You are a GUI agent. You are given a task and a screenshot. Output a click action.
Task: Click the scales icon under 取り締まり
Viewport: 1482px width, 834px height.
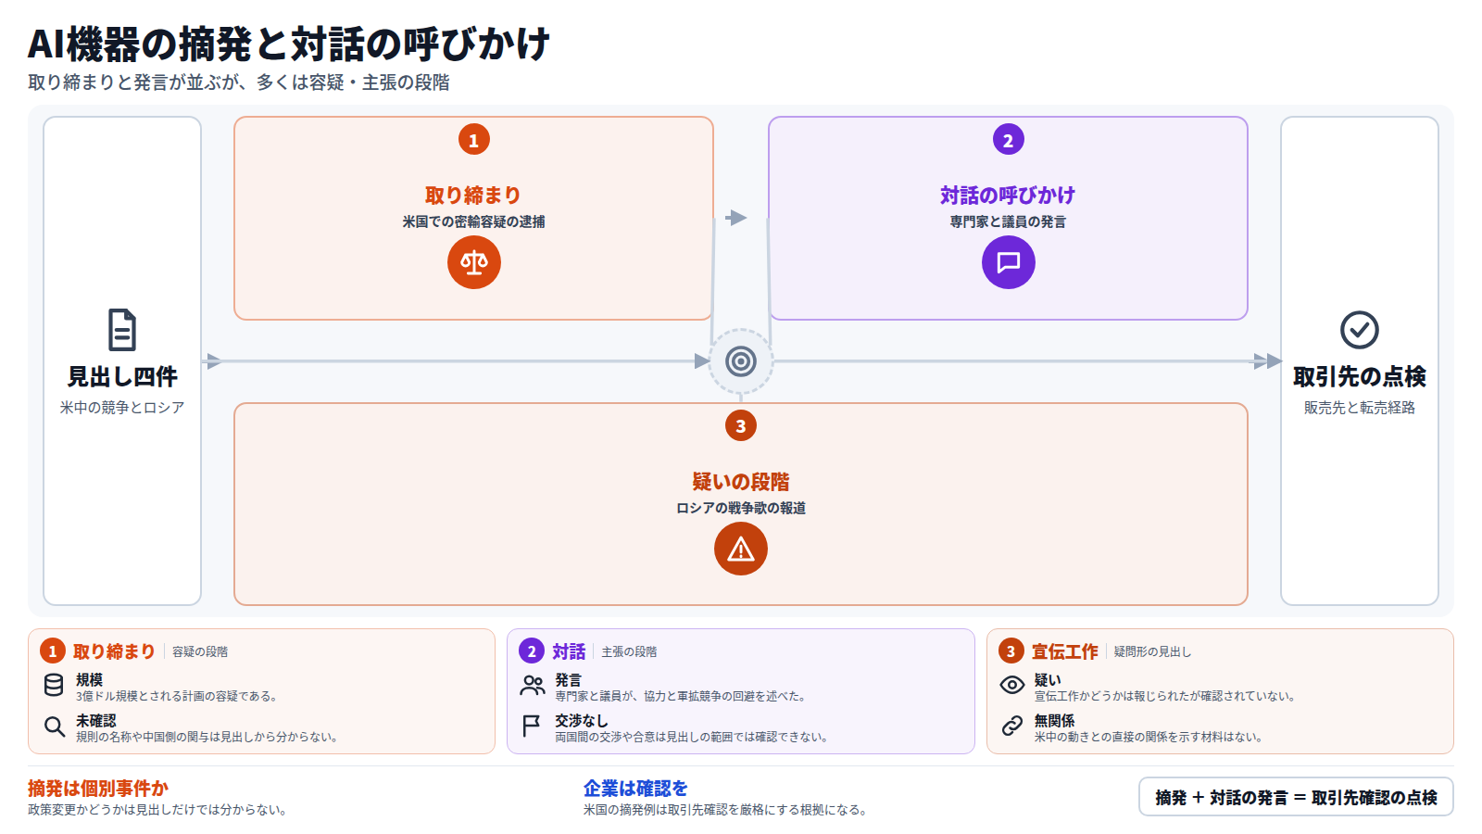tap(473, 262)
